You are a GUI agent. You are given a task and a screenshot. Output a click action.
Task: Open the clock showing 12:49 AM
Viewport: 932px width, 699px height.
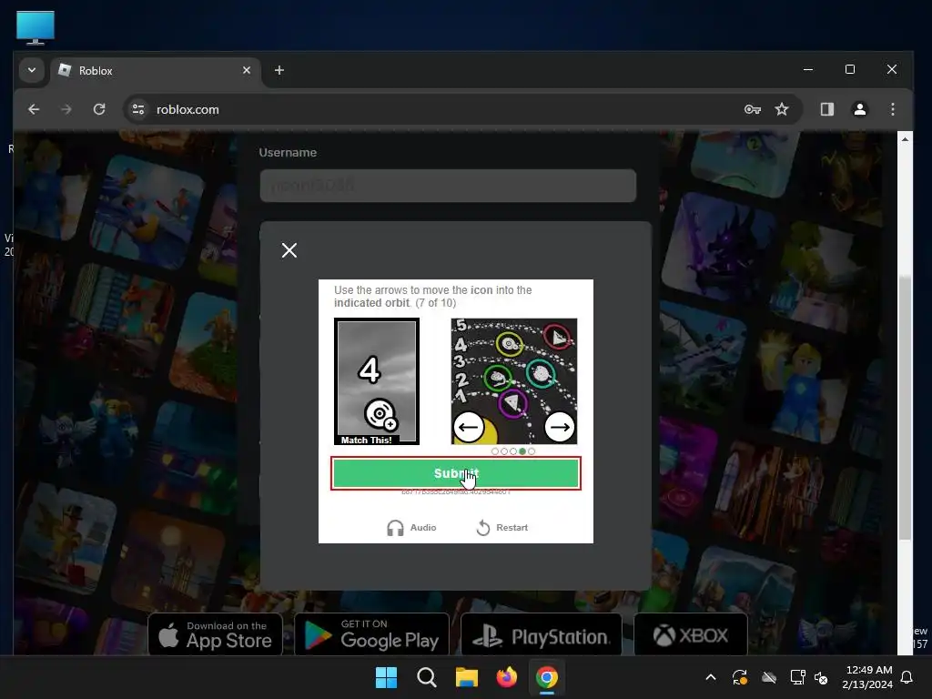(x=867, y=677)
